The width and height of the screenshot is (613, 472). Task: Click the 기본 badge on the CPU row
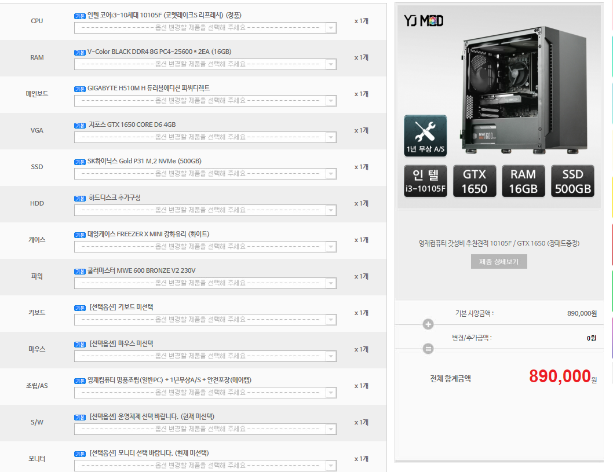point(80,16)
